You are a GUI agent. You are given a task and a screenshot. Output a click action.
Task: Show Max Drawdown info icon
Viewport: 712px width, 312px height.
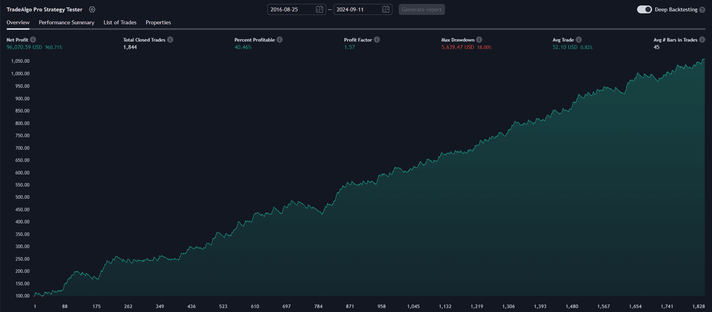(479, 40)
